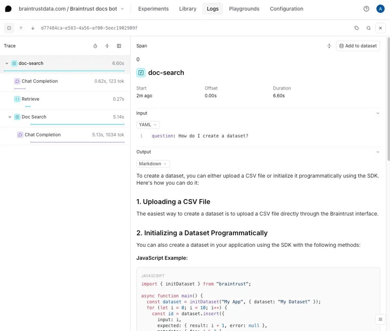Open the Markdown output format dropdown
390x331 pixels.
[x=153, y=164]
